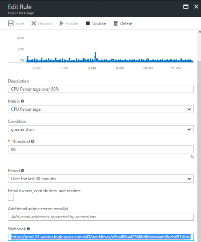Click the Save floppy disk icon
Image resolution: width=201 pixels, height=242 pixels.
pyautogui.click(x=10, y=23)
